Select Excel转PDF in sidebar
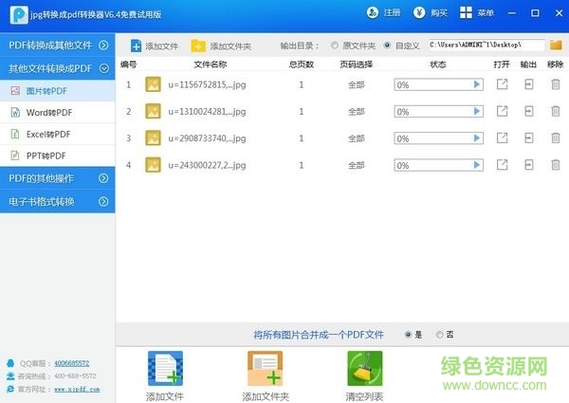The image size is (569, 403). tap(57, 135)
